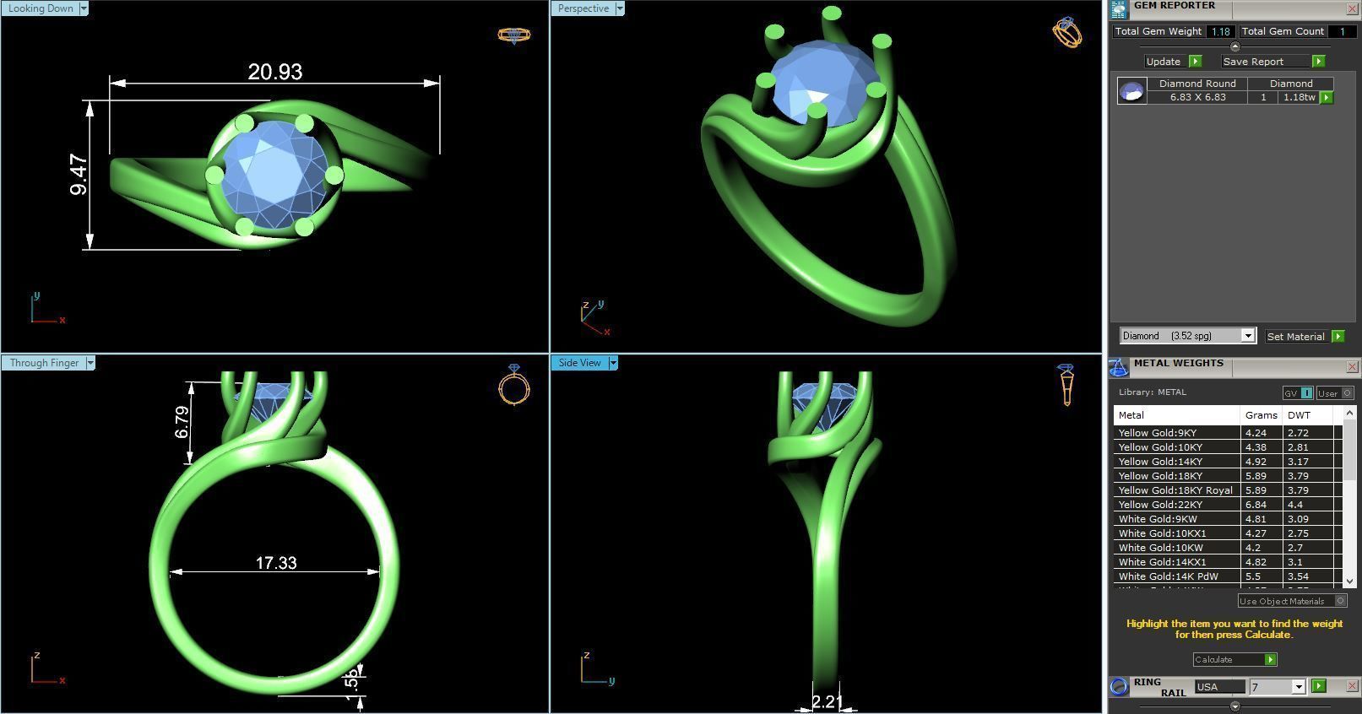This screenshot has width=1362, height=714.
Task: Click the USA ring size standard field
Action: 1219,687
